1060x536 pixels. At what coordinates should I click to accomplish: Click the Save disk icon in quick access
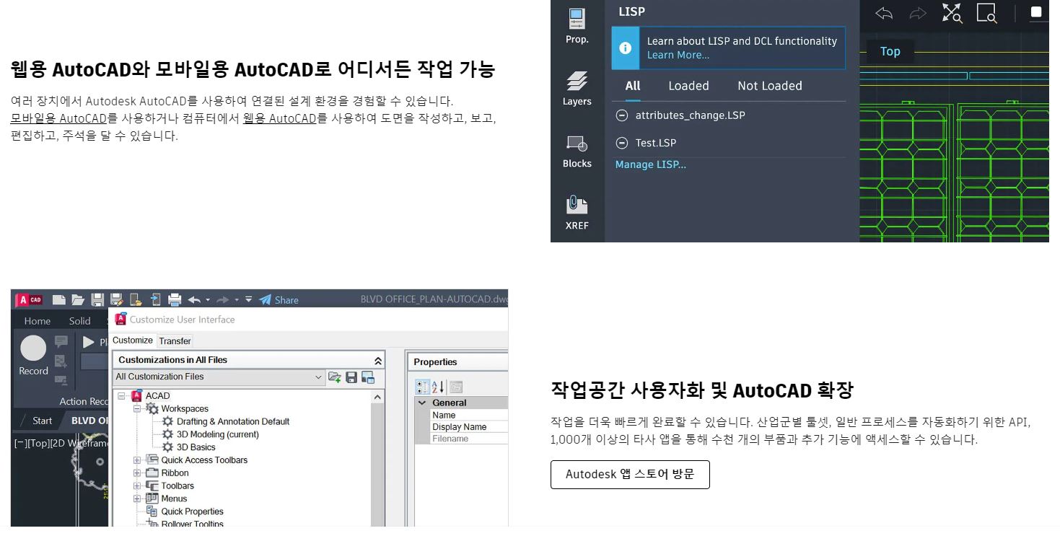pyautogui.click(x=97, y=300)
